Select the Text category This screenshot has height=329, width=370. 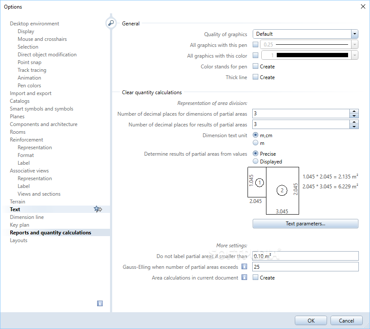coord(15,209)
